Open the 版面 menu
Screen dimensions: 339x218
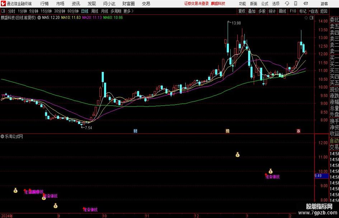253,4
